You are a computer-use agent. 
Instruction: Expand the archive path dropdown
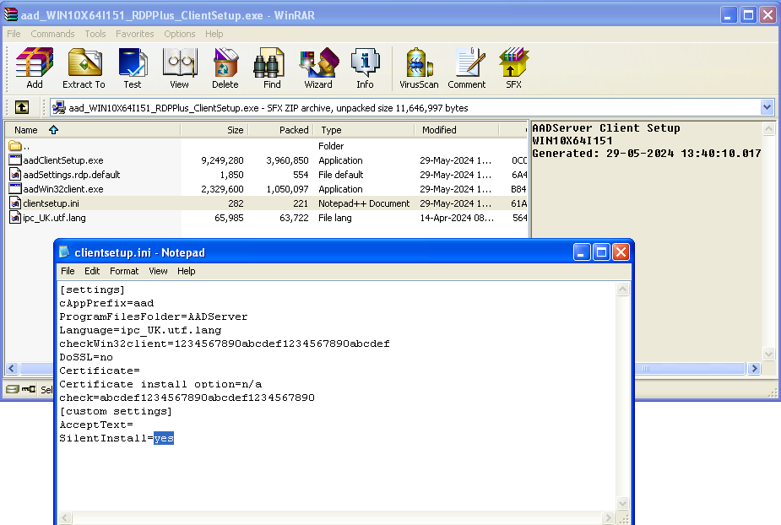(x=767, y=107)
